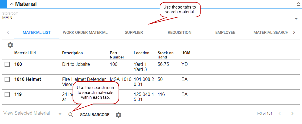Click the Location column header
This screenshot has width=302, height=124.
pos(141,53)
